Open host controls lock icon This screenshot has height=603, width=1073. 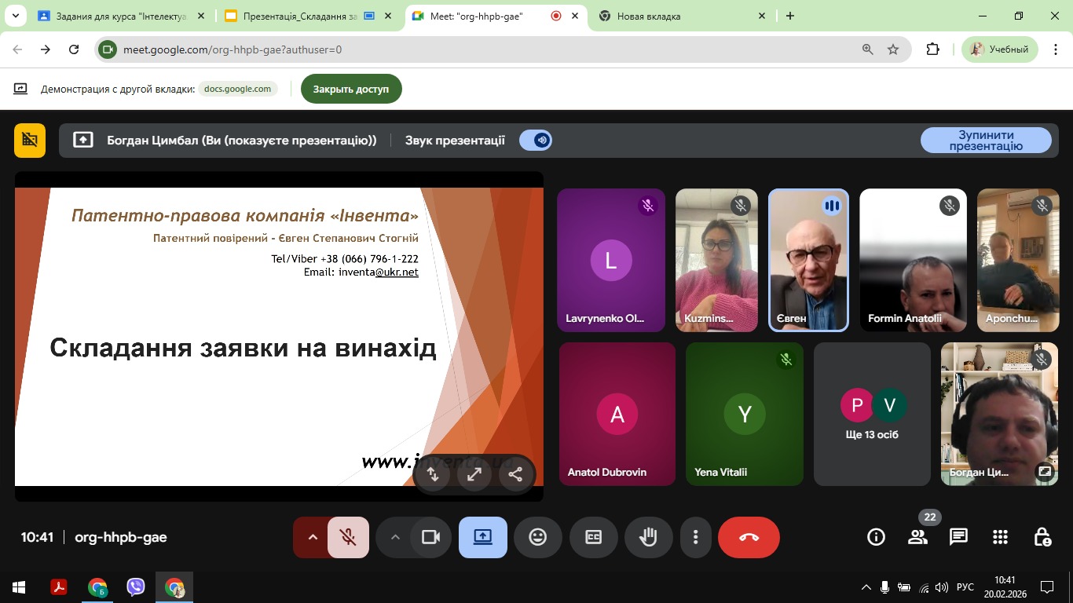pos(1042,537)
